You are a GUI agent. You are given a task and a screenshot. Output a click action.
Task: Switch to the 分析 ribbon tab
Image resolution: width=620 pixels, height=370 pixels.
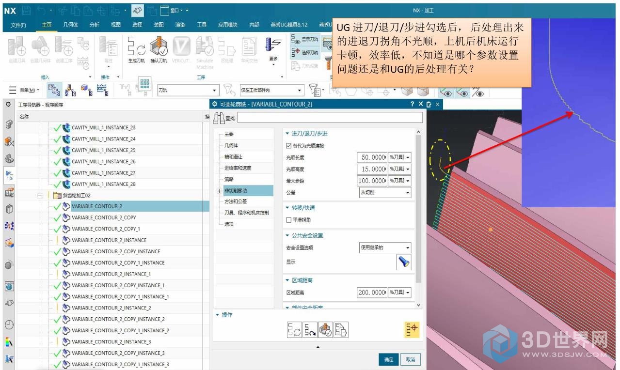pos(94,25)
